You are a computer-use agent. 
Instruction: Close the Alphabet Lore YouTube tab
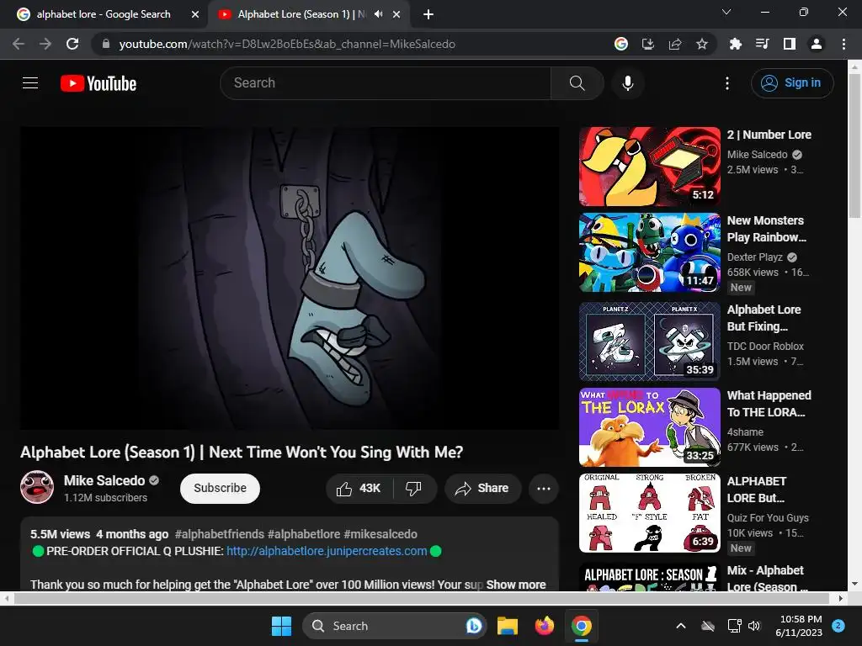point(396,14)
